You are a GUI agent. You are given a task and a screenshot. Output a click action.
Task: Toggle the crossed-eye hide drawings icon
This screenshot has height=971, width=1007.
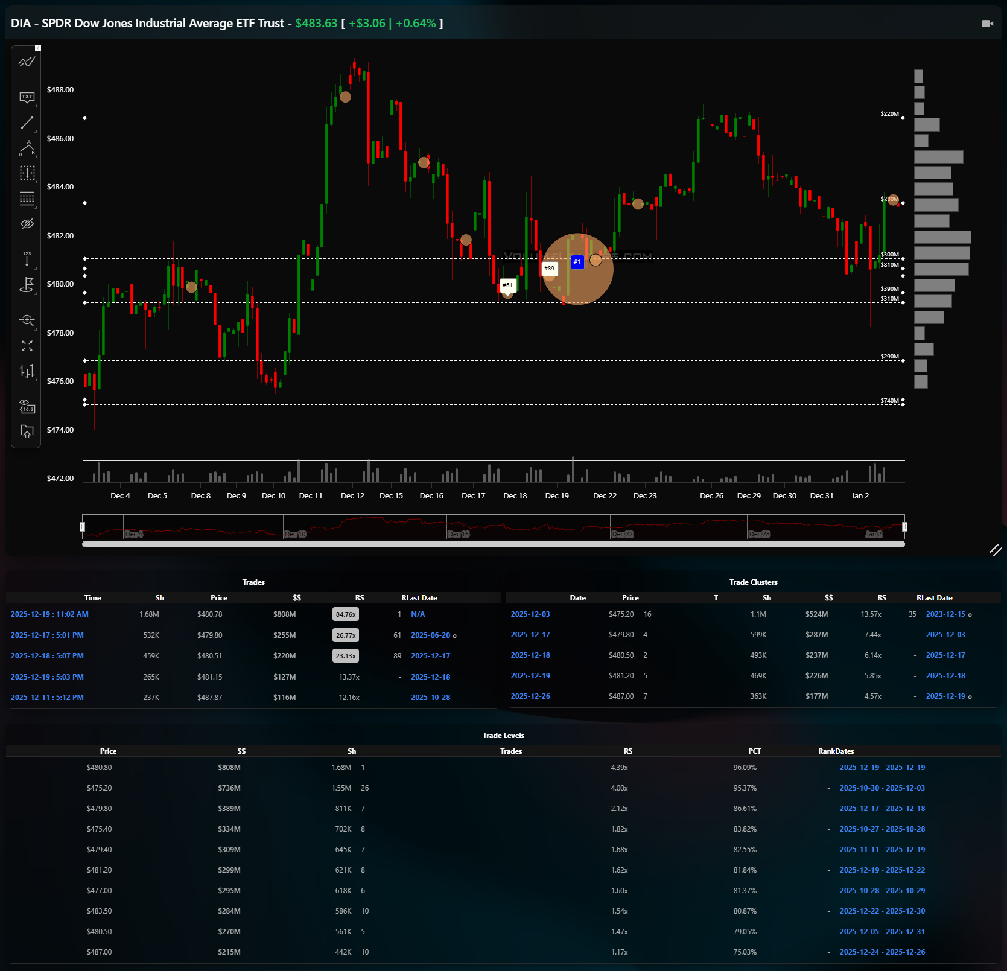tap(27, 224)
